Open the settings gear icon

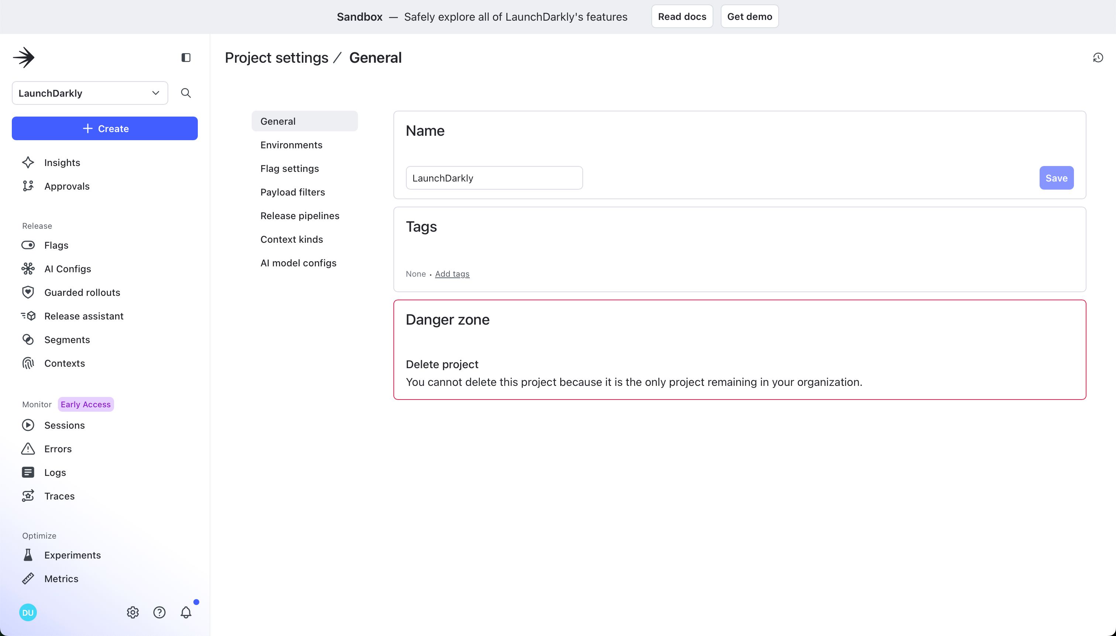click(x=133, y=612)
